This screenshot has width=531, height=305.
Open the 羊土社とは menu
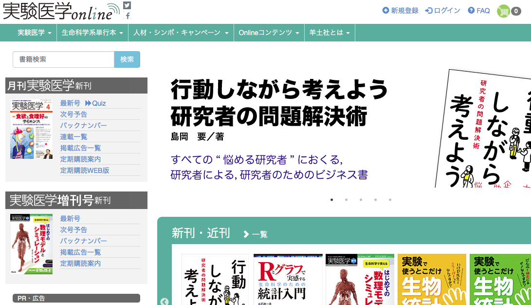pyautogui.click(x=330, y=33)
